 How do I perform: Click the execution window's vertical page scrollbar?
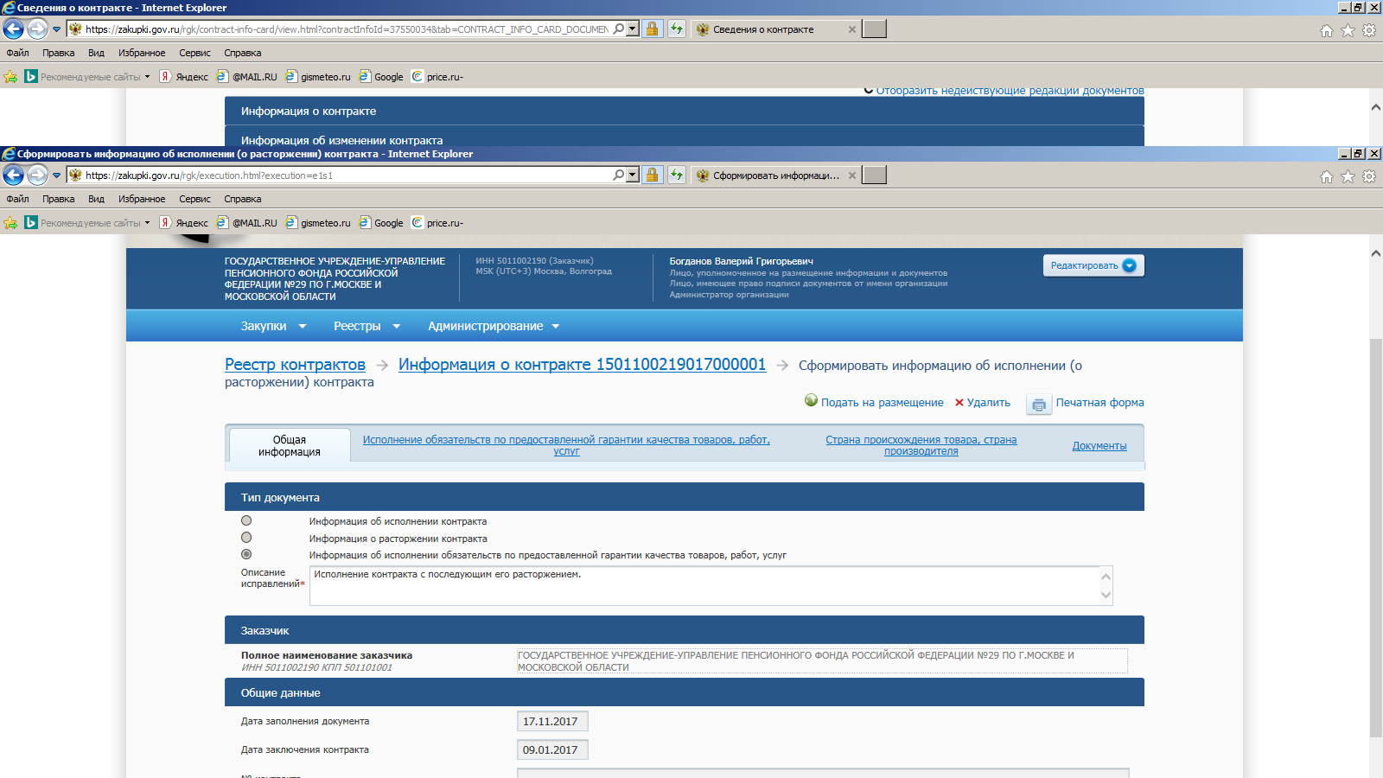pyautogui.click(x=1375, y=536)
